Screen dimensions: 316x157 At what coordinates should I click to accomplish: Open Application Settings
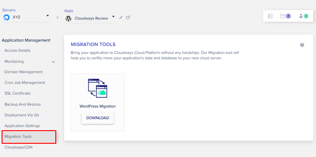[22, 126]
